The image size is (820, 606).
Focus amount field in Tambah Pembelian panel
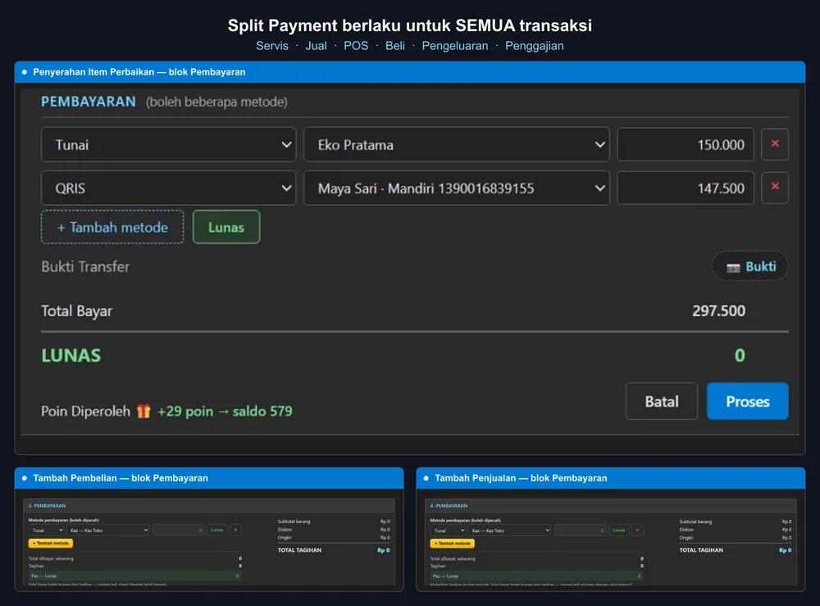(178, 531)
